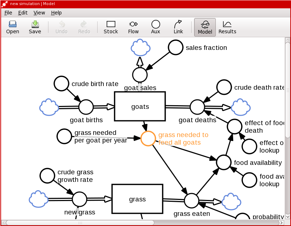The height and width of the screenshot is (226, 291).
Task: Select the grass stock box
Action: click(137, 199)
